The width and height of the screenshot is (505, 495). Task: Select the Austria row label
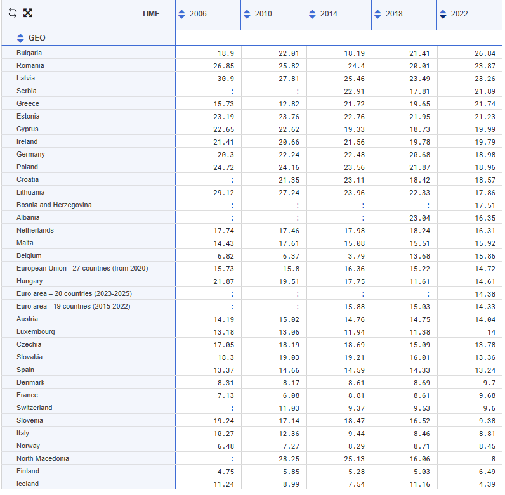27,319
